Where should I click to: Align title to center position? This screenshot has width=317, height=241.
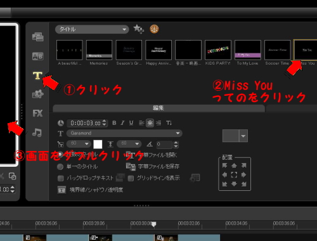point(234,174)
